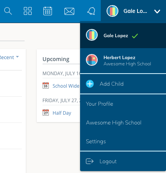Open the calendar icon in header
Viewport: 166px width, 173px height.
[x=48, y=11]
